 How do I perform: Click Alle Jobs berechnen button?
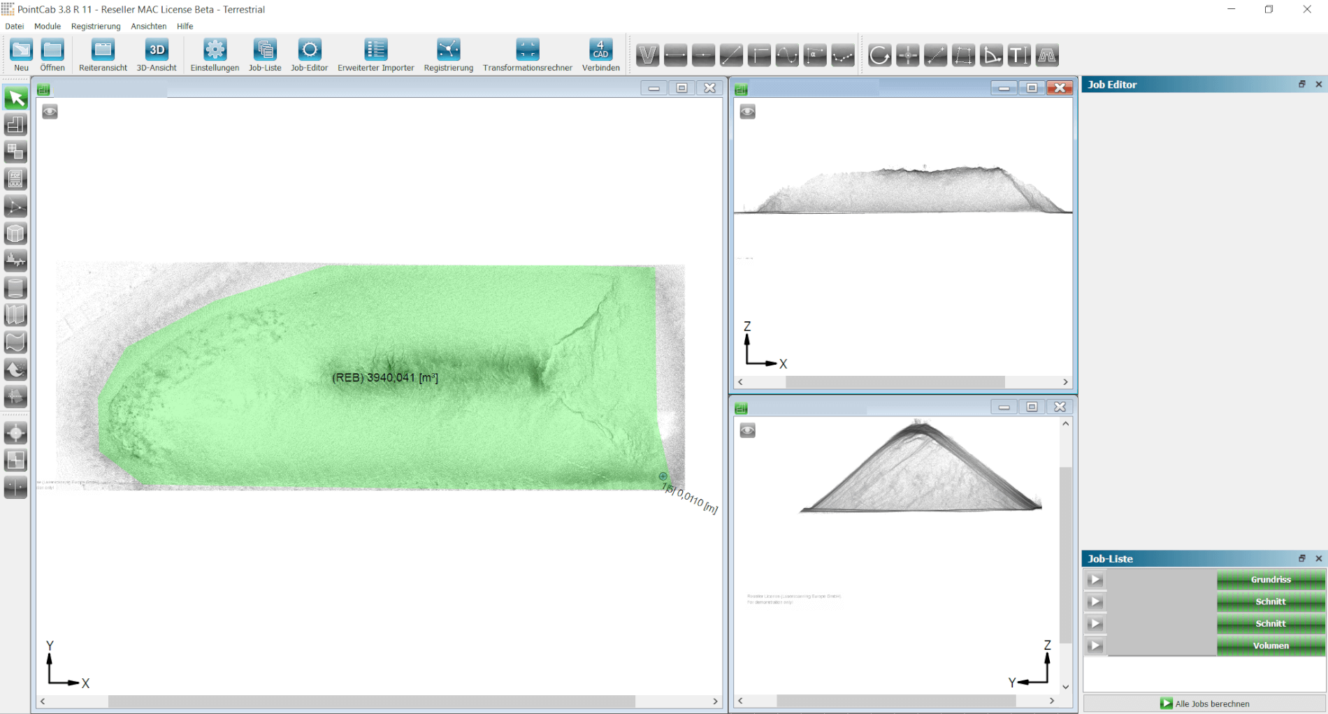point(1204,704)
